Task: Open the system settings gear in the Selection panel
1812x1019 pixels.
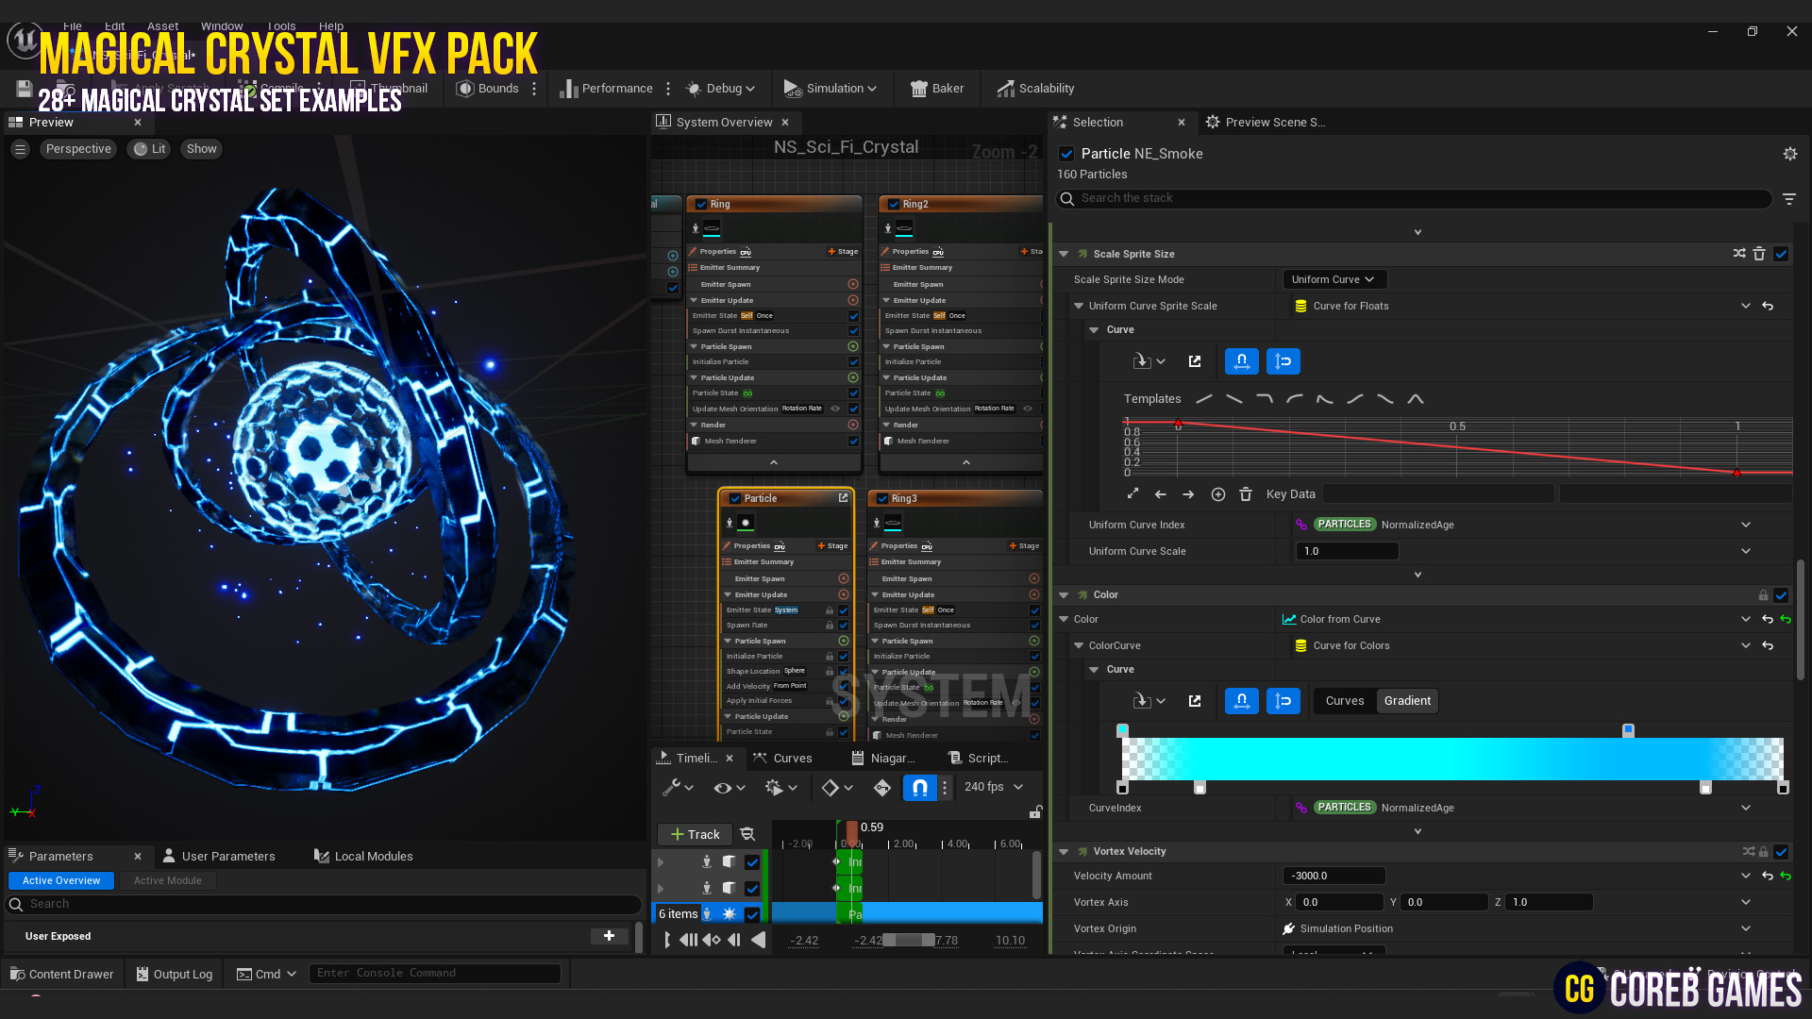Action: [x=1790, y=153]
